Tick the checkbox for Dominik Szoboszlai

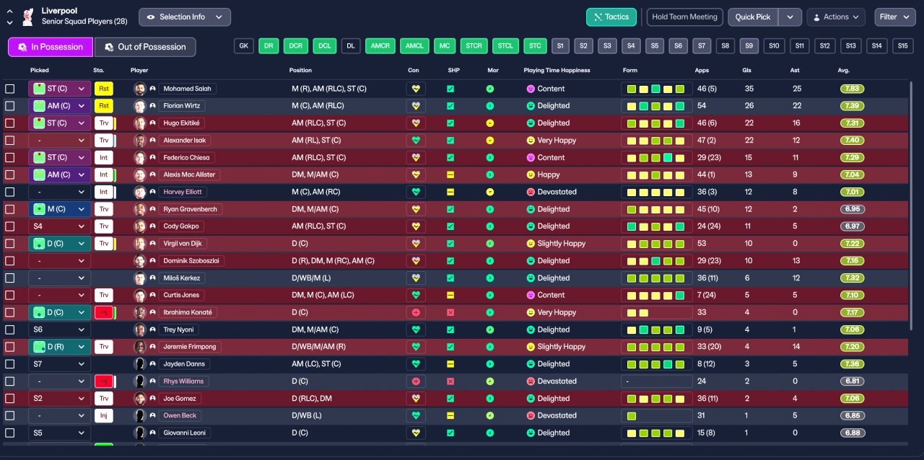pyautogui.click(x=10, y=261)
